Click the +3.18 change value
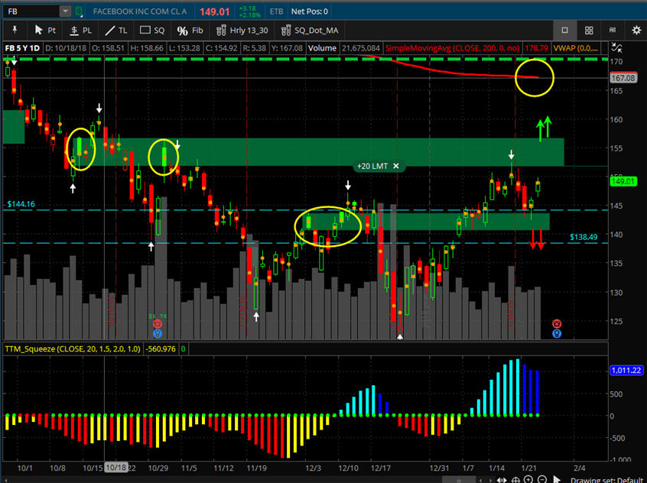Viewport: 647px width, 483px height. [247, 8]
